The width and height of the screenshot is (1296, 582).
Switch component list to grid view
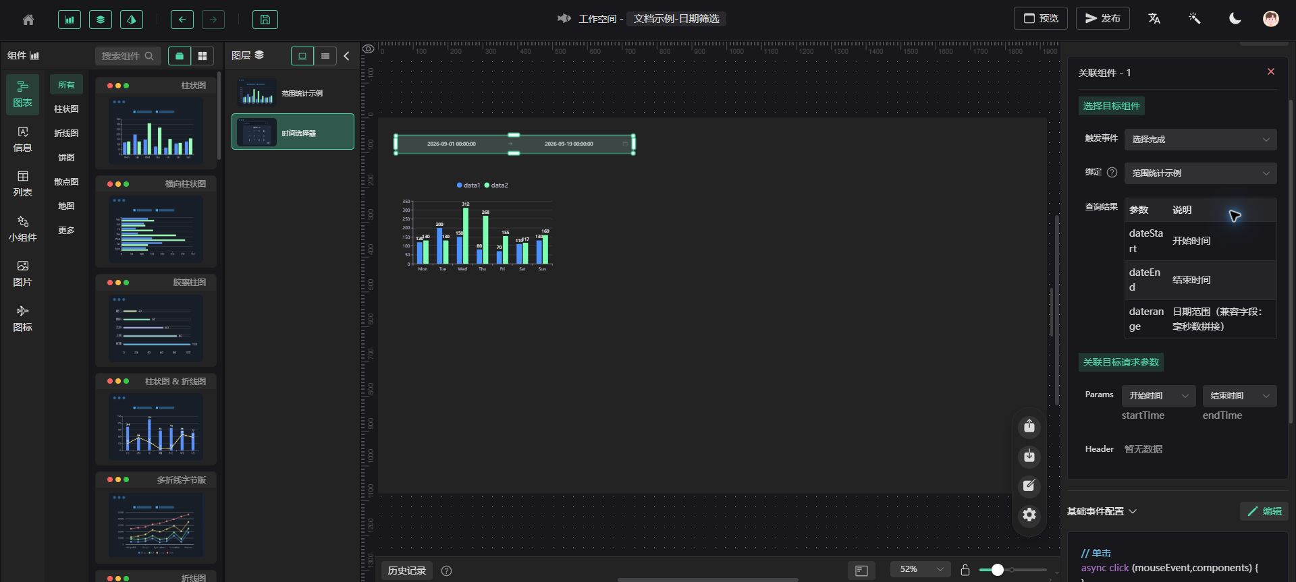pos(202,56)
